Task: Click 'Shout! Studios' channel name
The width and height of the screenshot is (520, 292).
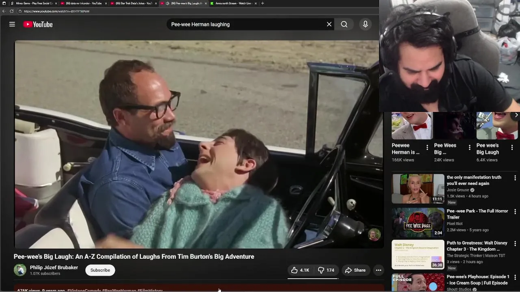Action: (x=459, y=290)
